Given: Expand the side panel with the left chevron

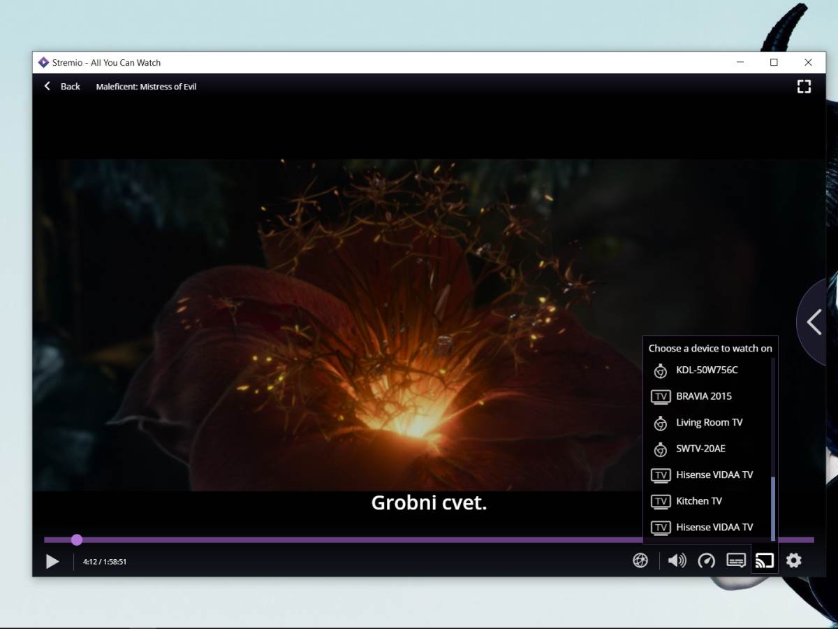Looking at the screenshot, I should [x=814, y=322].
